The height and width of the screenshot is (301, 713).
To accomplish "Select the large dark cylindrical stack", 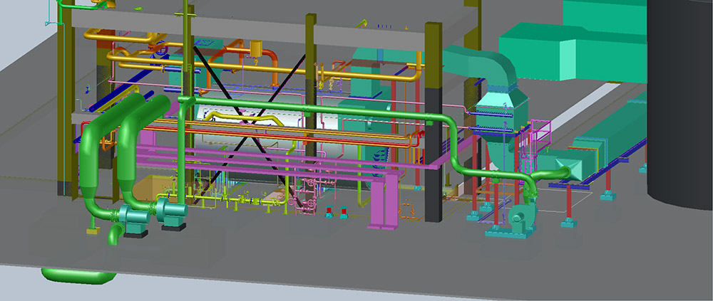I will tap(679, 105).
